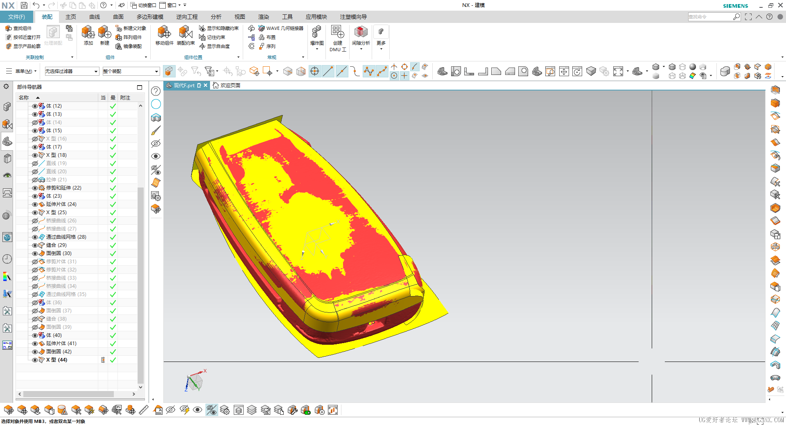Click the Save icon in title bar
The height and width of the screenshot is (425, 786).
tap(24, 5)
